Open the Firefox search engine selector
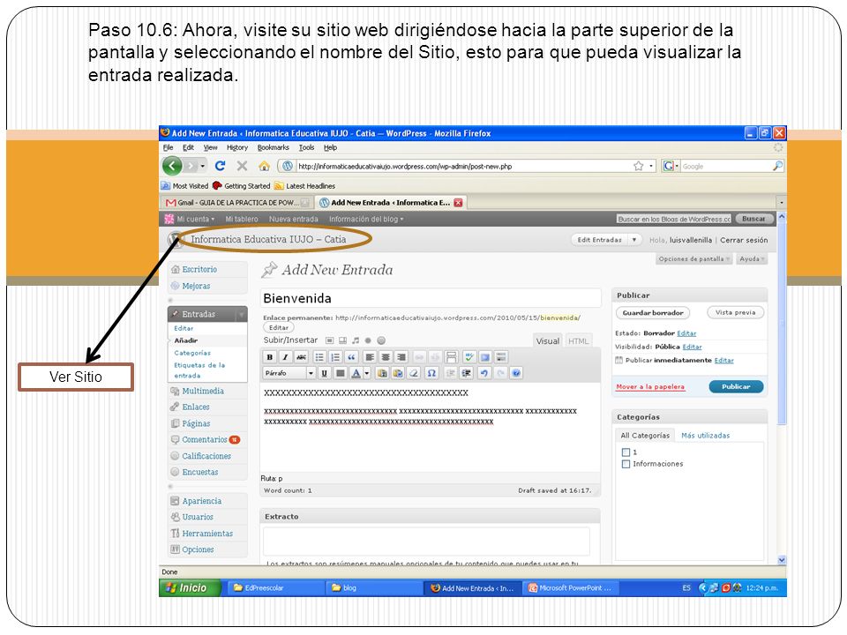This screenshot has width=847, height=635. (x=671, y=167)
